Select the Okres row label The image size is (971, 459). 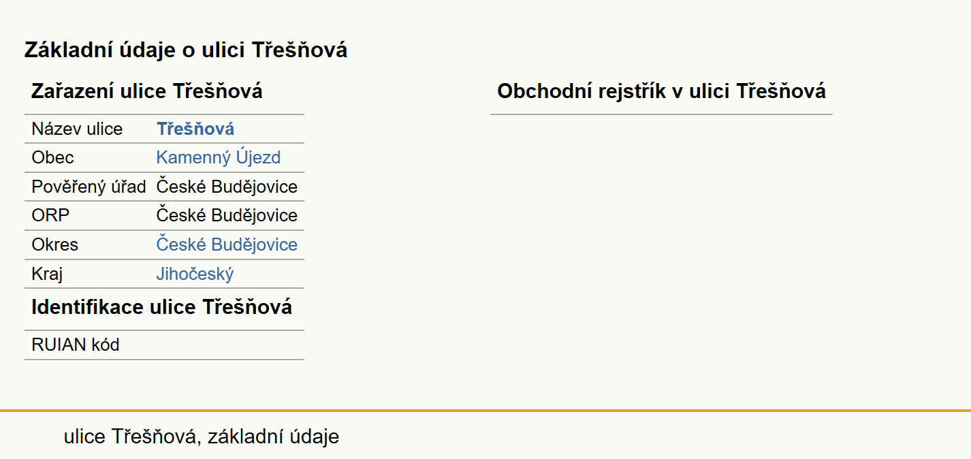54,244
